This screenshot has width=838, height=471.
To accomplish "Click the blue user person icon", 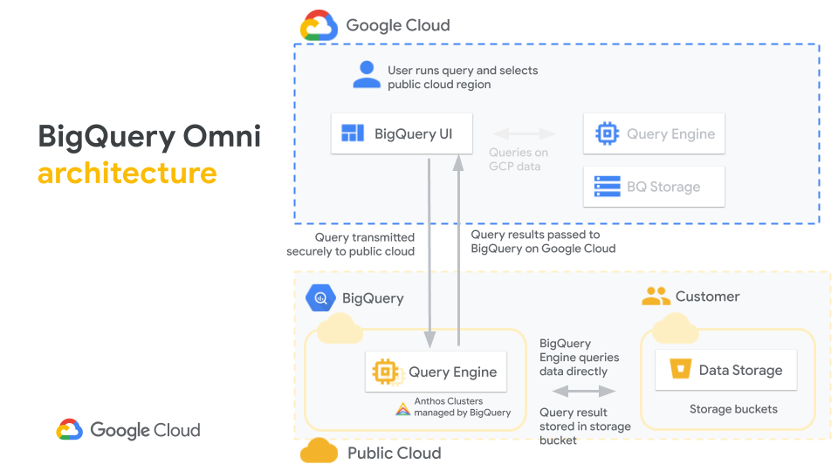I will (x=367, y=75).
